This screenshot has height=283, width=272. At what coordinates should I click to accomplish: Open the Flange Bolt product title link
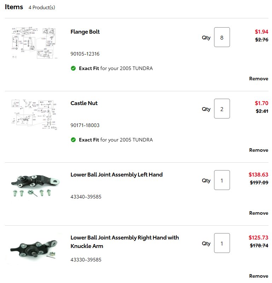click(x=85, y=32)
